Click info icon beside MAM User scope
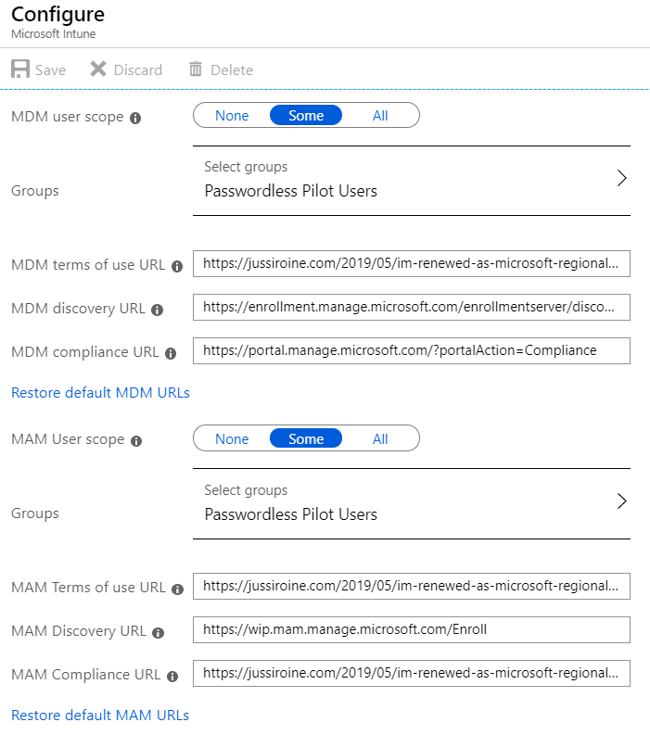 [x=136, y=440]
